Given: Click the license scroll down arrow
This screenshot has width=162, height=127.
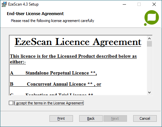Looking at the screenshot, I should [x=149, y=93].
